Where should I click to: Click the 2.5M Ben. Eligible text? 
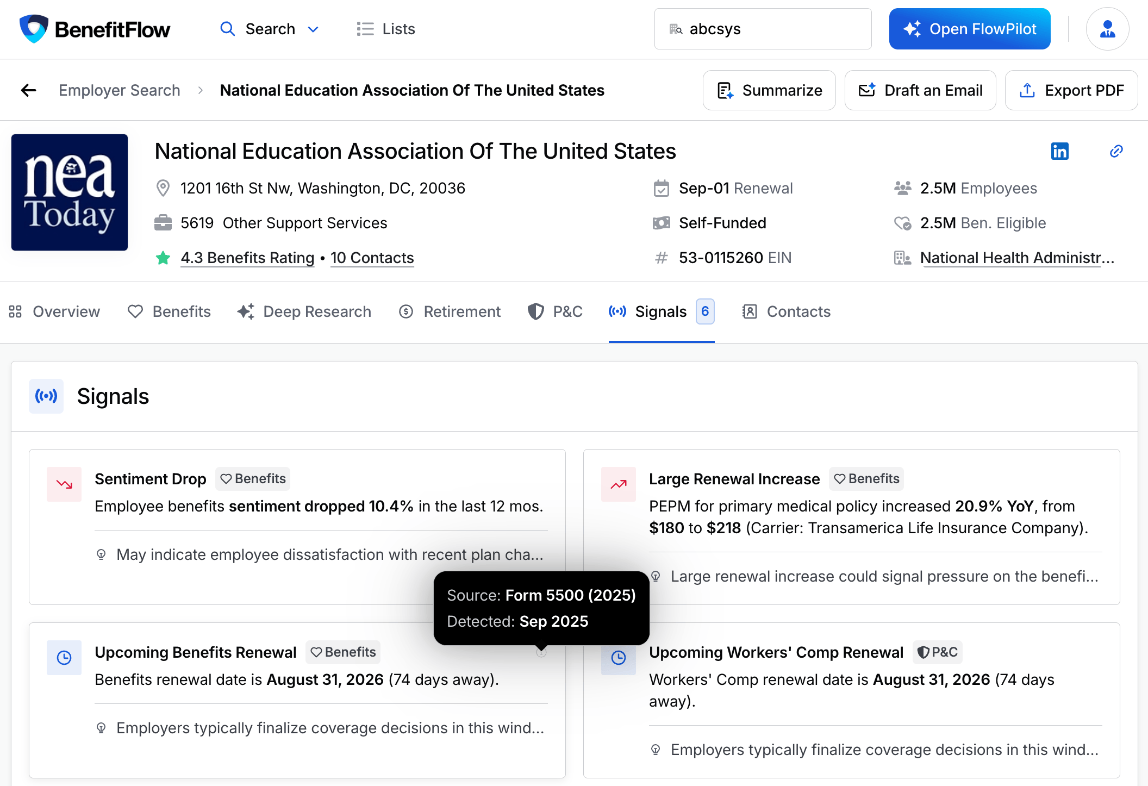pos(983,223)
